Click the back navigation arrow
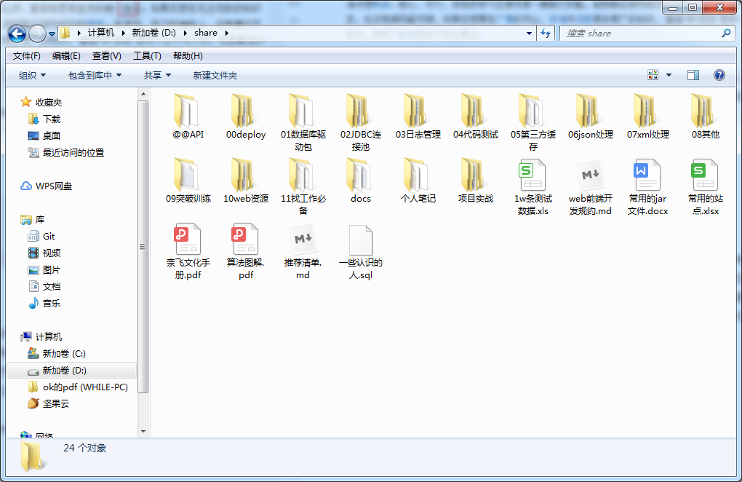The height and width of the screenshot is (482, 742). click(x=16, y=33)
